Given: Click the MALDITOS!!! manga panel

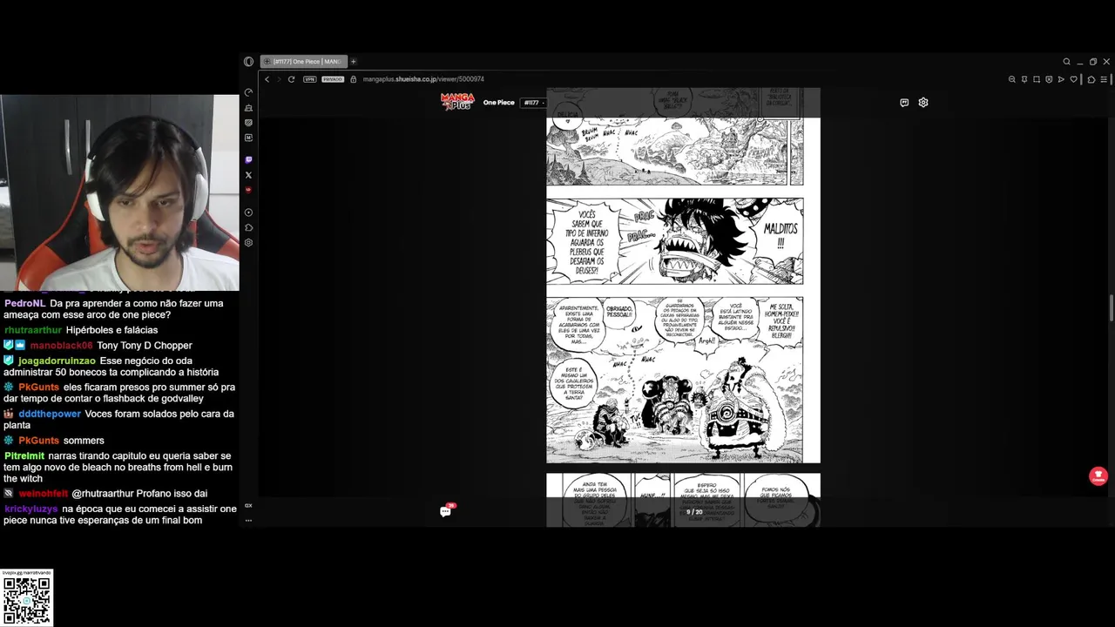Looking at the screenshot, I should 674,241.
